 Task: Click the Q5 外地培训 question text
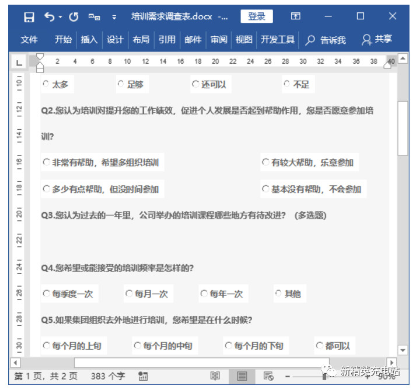146,320
